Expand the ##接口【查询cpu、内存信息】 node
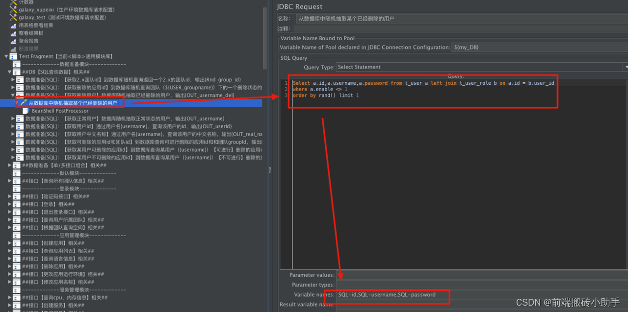Image resolution: width=628 pixels, height=312 pixels. [x=9, y=297]
